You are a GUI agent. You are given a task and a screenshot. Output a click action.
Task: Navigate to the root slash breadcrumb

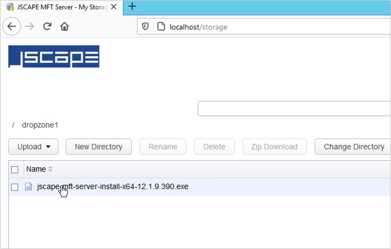tap(13, 125)
